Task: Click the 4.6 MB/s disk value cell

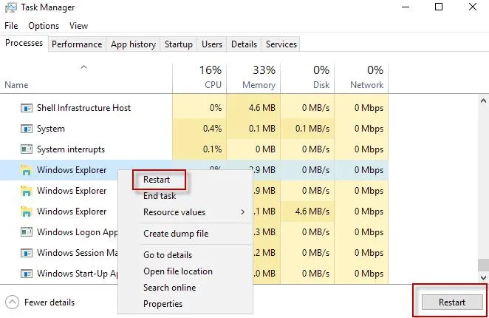Action: point(312,212)
